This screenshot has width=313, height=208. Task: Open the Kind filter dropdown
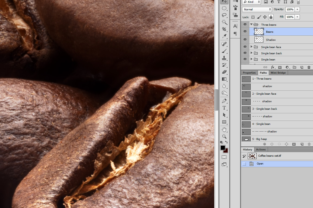coord(252,2)
